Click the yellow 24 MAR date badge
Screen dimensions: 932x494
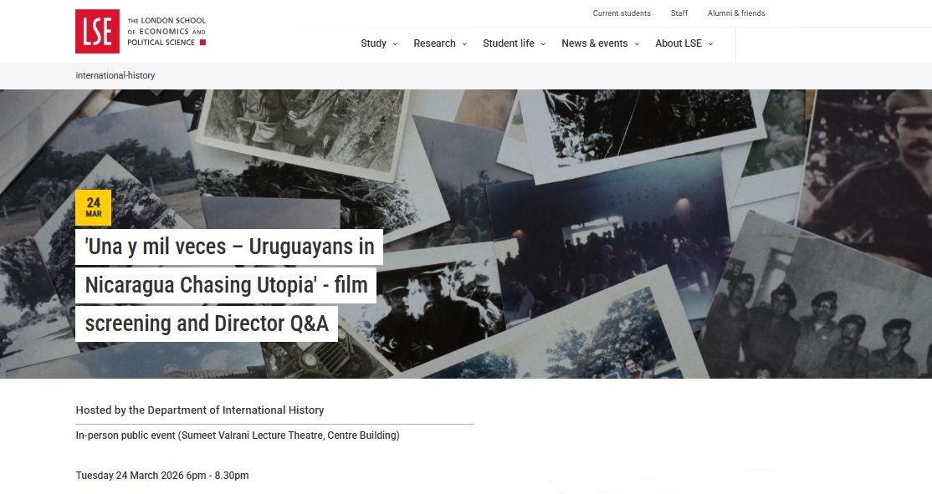93,207
